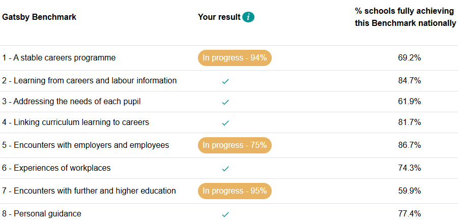Open Linking curriculum learning to careers
The image size is (458, 220).
[x=75, y=122]
